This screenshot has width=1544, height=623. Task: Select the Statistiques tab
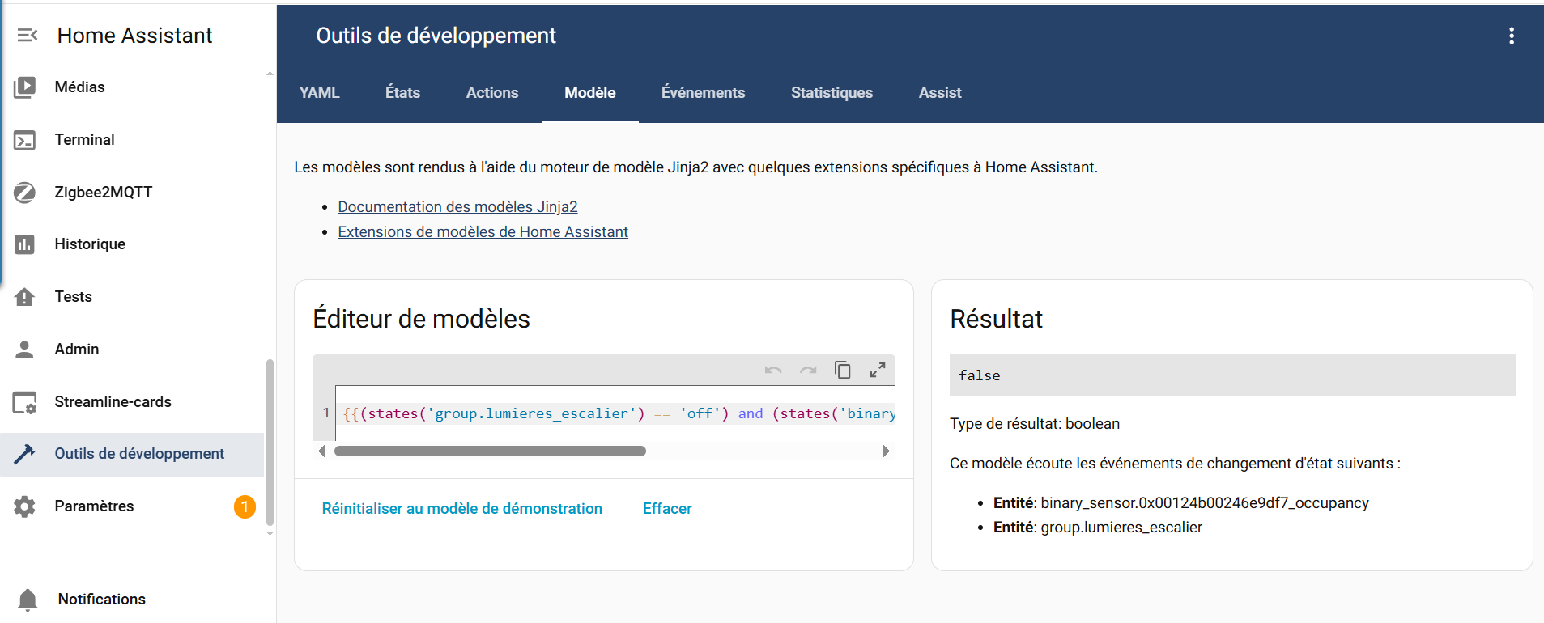831,93
